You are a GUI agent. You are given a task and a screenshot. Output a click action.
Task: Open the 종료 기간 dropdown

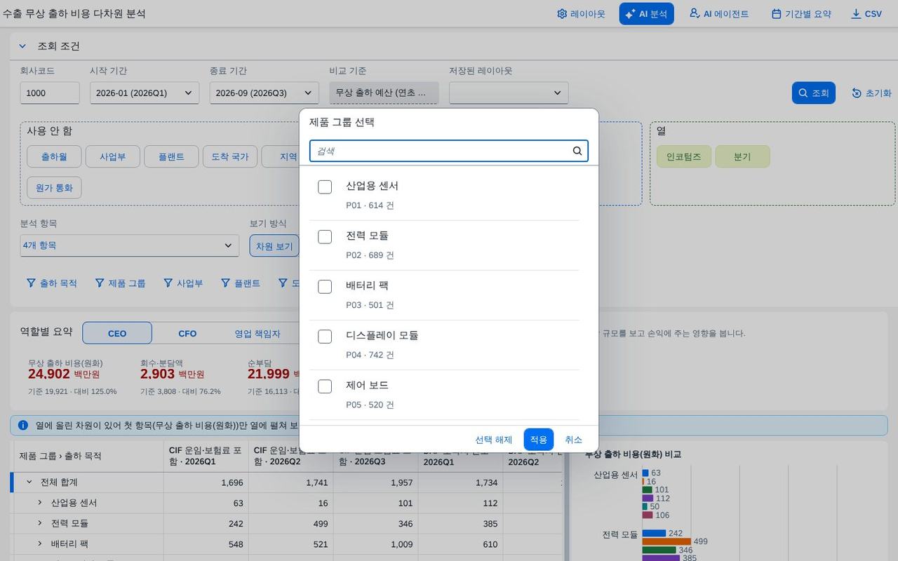tap(264, 93)
